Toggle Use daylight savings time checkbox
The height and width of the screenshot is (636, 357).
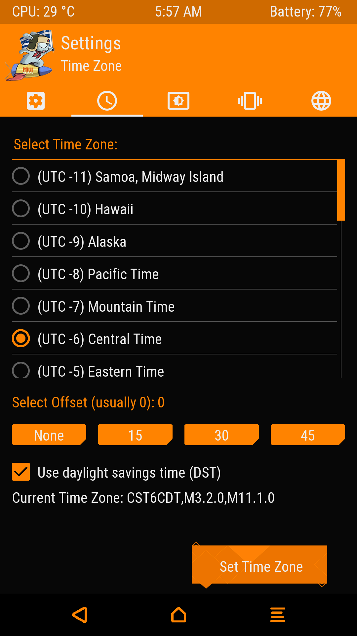pyautogui.click(x=21, y=472)
